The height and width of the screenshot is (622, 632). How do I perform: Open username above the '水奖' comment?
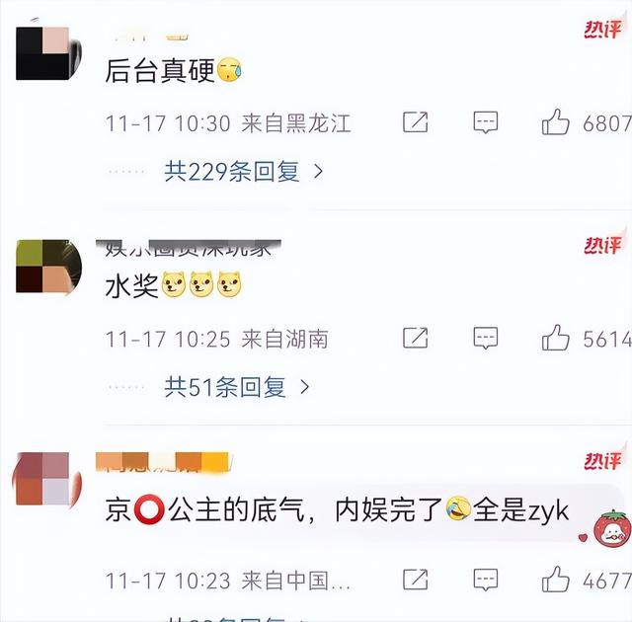189,249
